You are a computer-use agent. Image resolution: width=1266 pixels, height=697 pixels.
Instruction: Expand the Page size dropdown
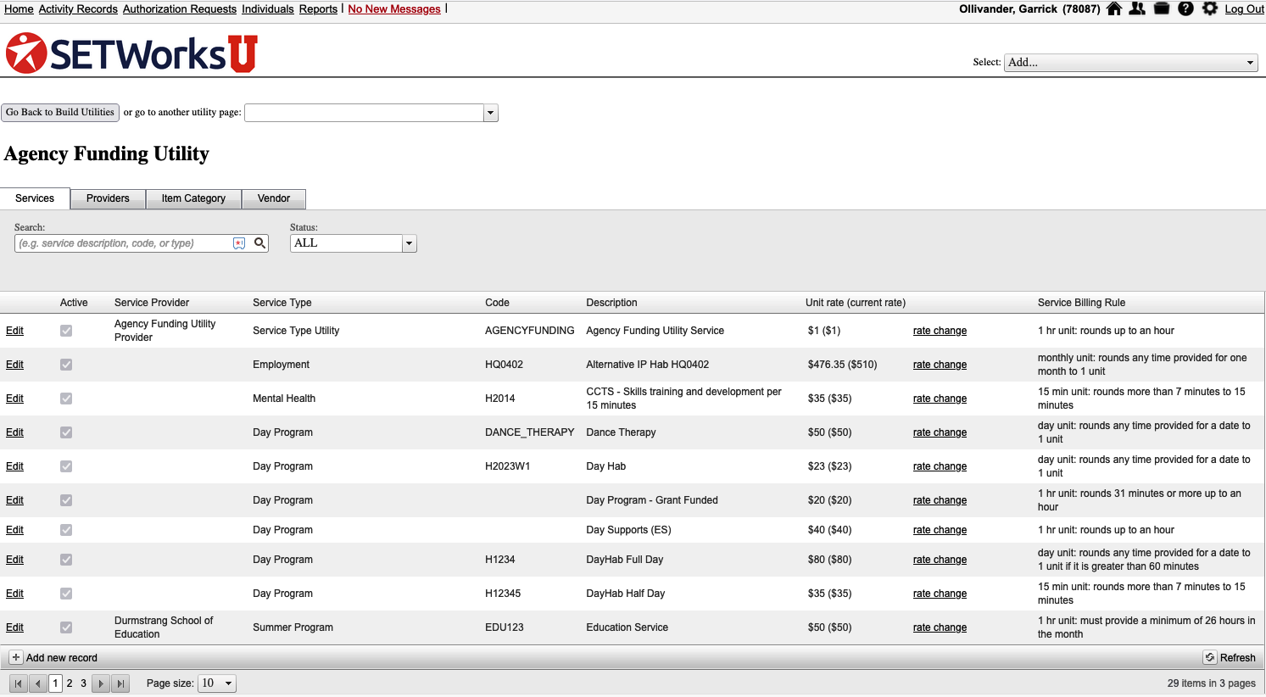pos(228,683)
